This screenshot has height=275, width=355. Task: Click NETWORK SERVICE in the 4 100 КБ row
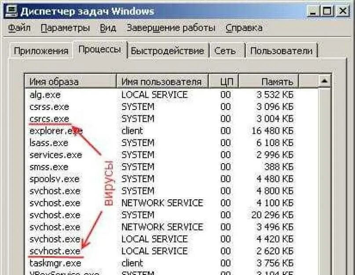162,203
